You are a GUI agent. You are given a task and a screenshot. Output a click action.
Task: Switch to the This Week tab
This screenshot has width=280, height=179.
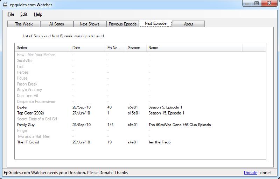(x=24, y=24)
